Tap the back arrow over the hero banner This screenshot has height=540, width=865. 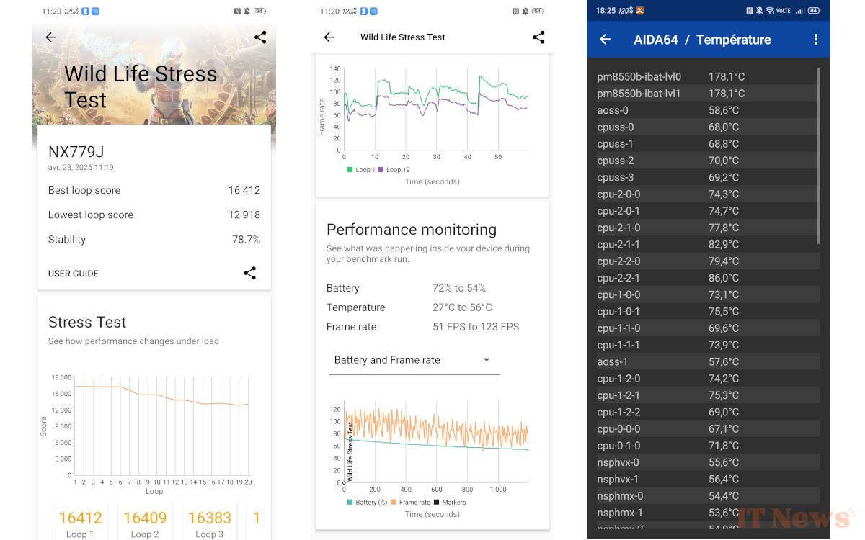click(50, 37)
